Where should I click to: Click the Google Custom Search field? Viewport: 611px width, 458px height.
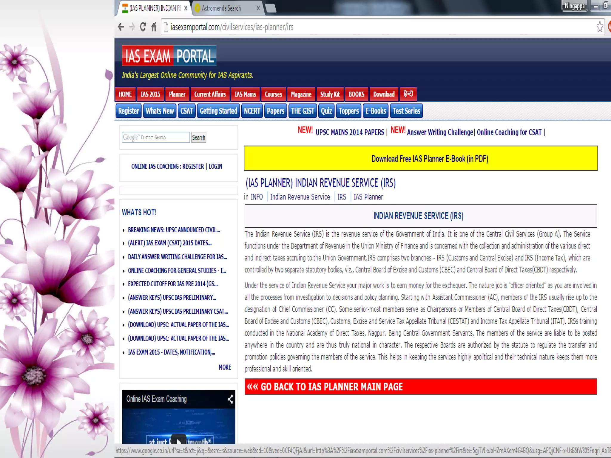coord(156,137)
